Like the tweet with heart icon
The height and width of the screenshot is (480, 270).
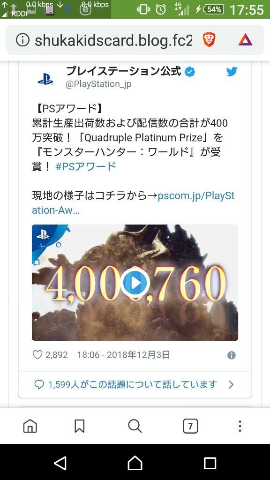pos(37,355)
